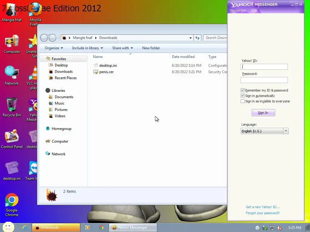Image resolution: width=310 pixels, height=232 pixels.
Task: Open the Recycle Bin desktop icon
Action: pyautogui.click(x=12, y=107)
